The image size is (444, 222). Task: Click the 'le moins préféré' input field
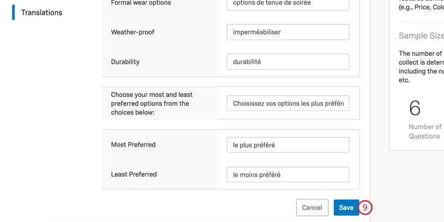(288, 175)
